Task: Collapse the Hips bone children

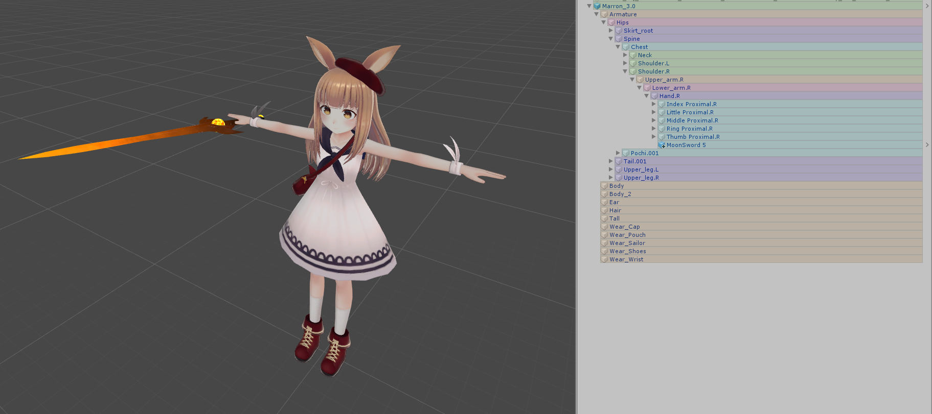Action: [604, 22]
